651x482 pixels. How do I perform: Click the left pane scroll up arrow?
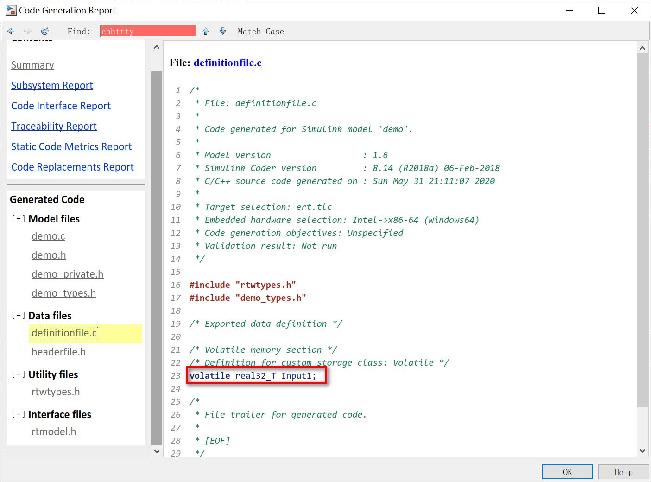coord(157,47)
